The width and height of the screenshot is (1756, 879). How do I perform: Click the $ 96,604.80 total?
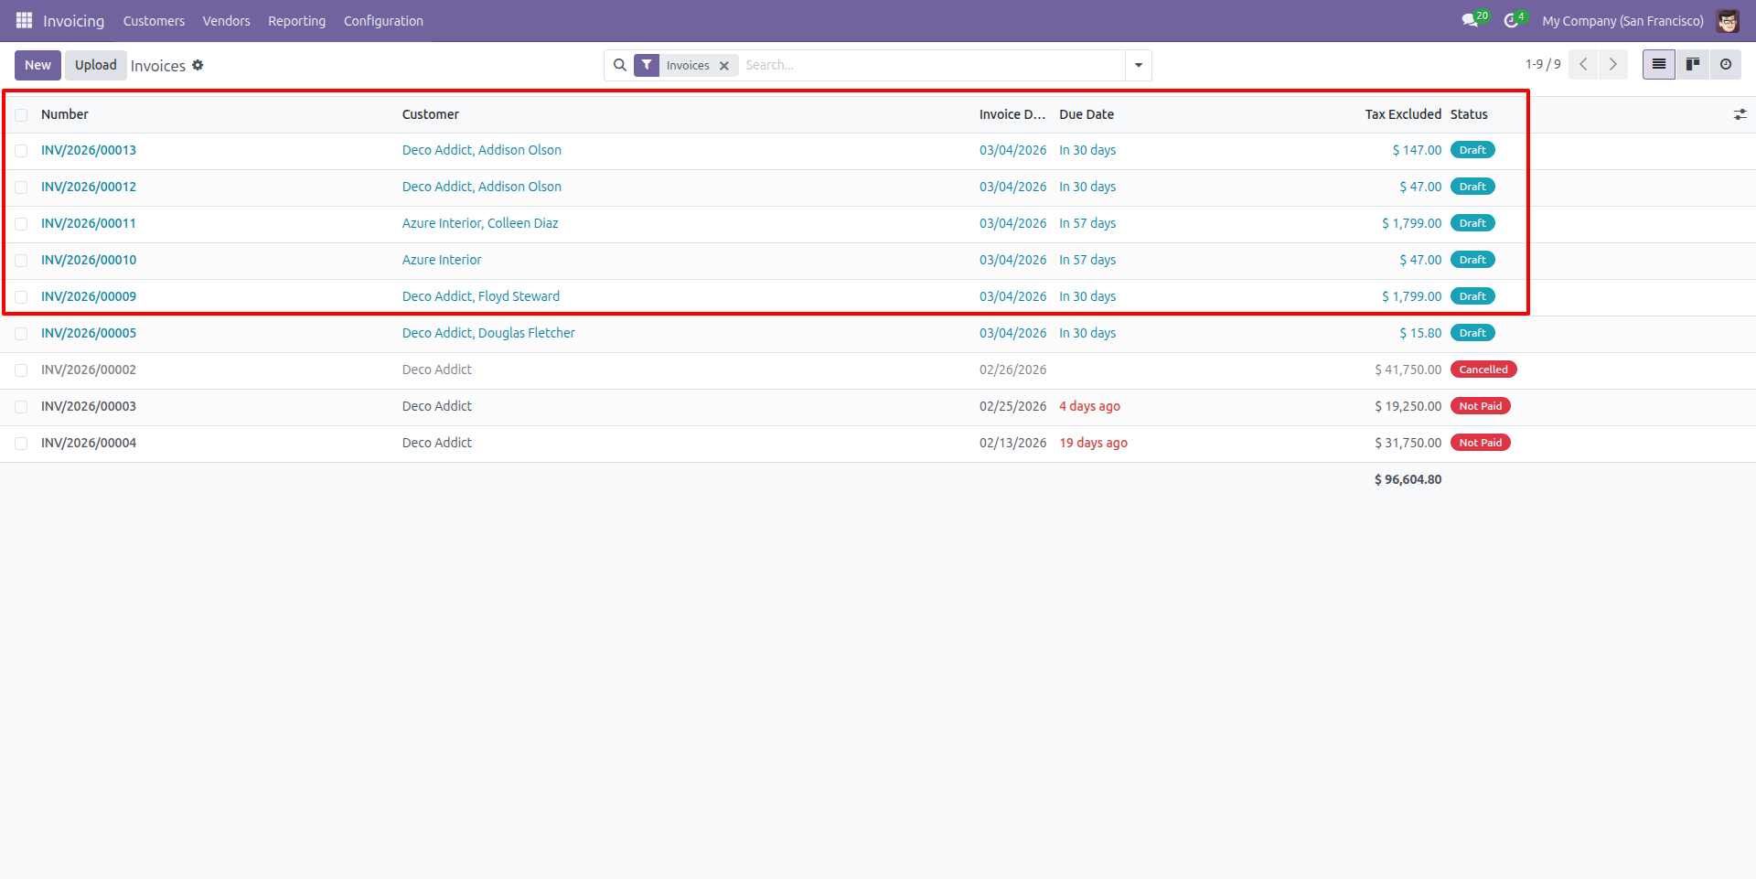[1408, 479]
